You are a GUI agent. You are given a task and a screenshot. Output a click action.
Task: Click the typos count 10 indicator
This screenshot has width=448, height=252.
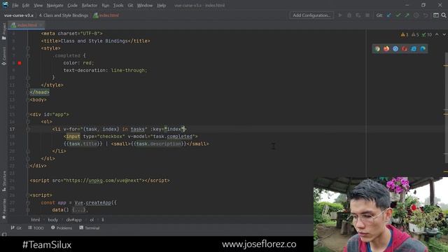coord(427,34)
